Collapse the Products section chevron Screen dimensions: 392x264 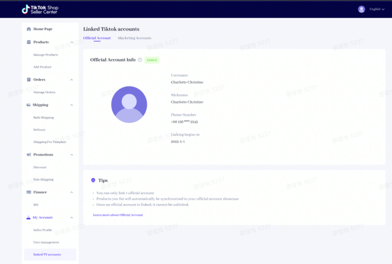(72, 42)
